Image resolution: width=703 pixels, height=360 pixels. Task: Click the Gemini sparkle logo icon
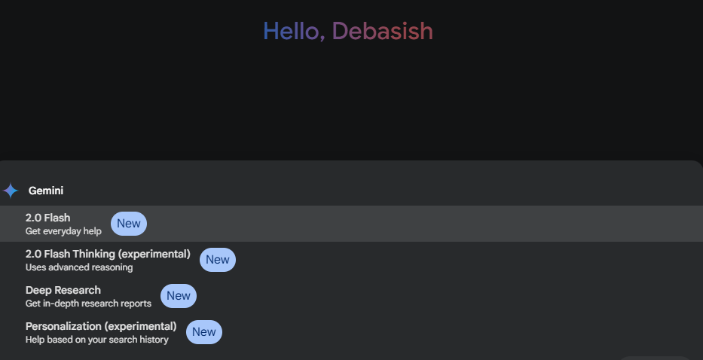coord(11,191)
